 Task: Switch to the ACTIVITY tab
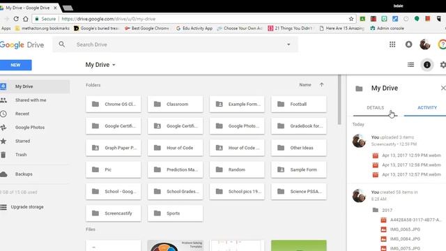[x=427, y=108]
